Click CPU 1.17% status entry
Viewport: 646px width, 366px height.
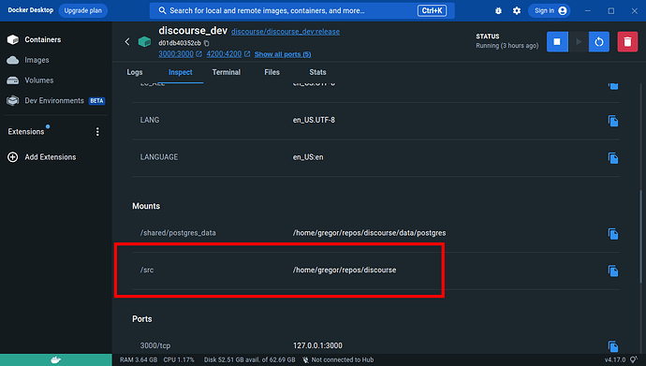(x=179, y=359)
